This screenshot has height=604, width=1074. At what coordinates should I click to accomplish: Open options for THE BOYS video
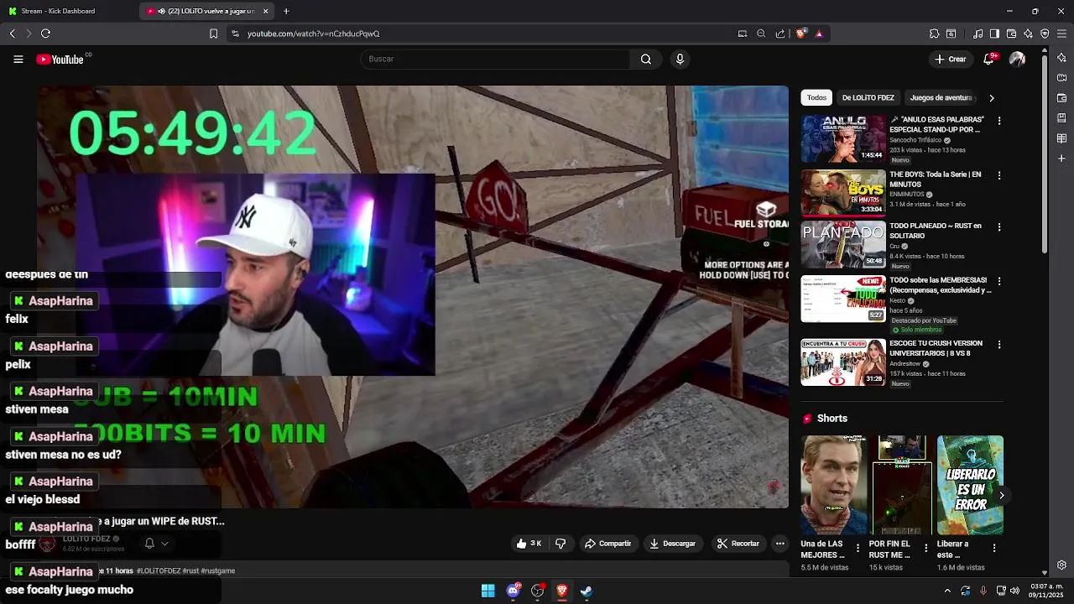[x=998, y=175]
